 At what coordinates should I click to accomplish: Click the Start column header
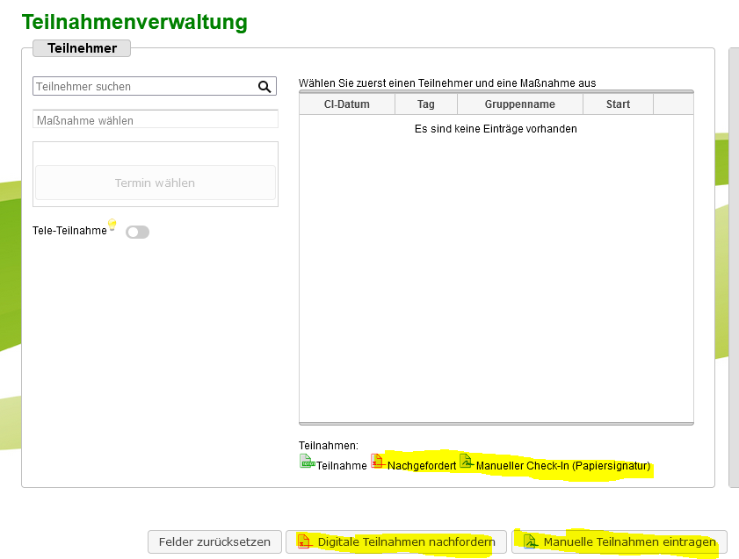pyautogui.click(x=618, y=104)
